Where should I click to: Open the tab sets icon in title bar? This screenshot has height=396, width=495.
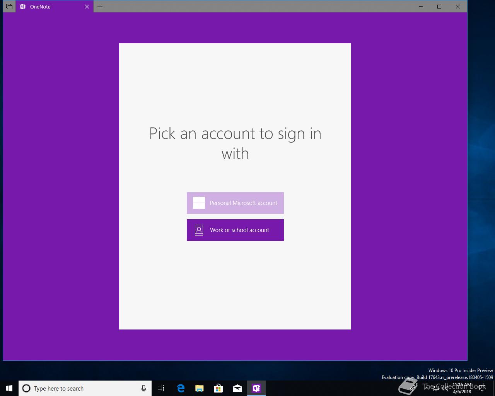[9, 7]
